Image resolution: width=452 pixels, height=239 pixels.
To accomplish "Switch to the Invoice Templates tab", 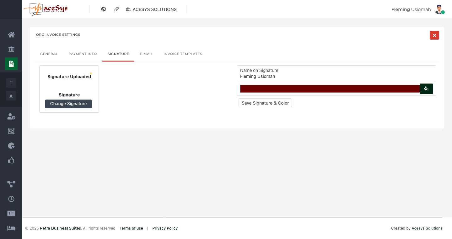I will tap(183, 54).
